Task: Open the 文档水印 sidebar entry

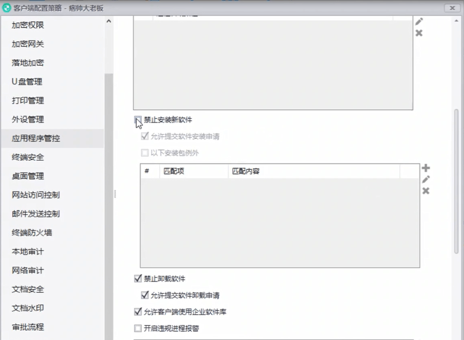Action: pyautogui.click(x=28, y=308)
